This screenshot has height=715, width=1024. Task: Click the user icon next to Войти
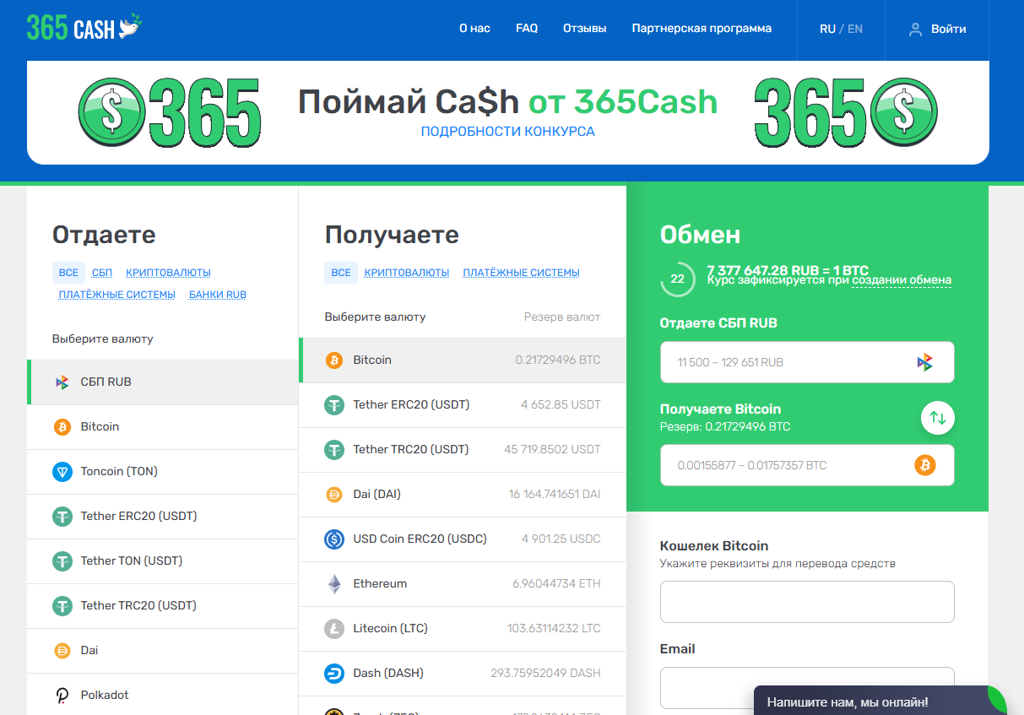pyautogui.click(x=915, y=29)
